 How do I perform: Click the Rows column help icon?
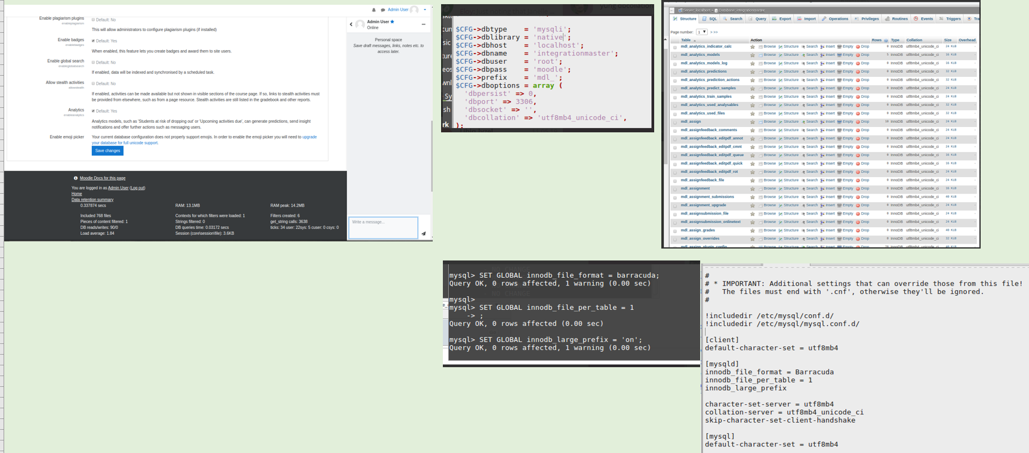click(x=886, y=41)
